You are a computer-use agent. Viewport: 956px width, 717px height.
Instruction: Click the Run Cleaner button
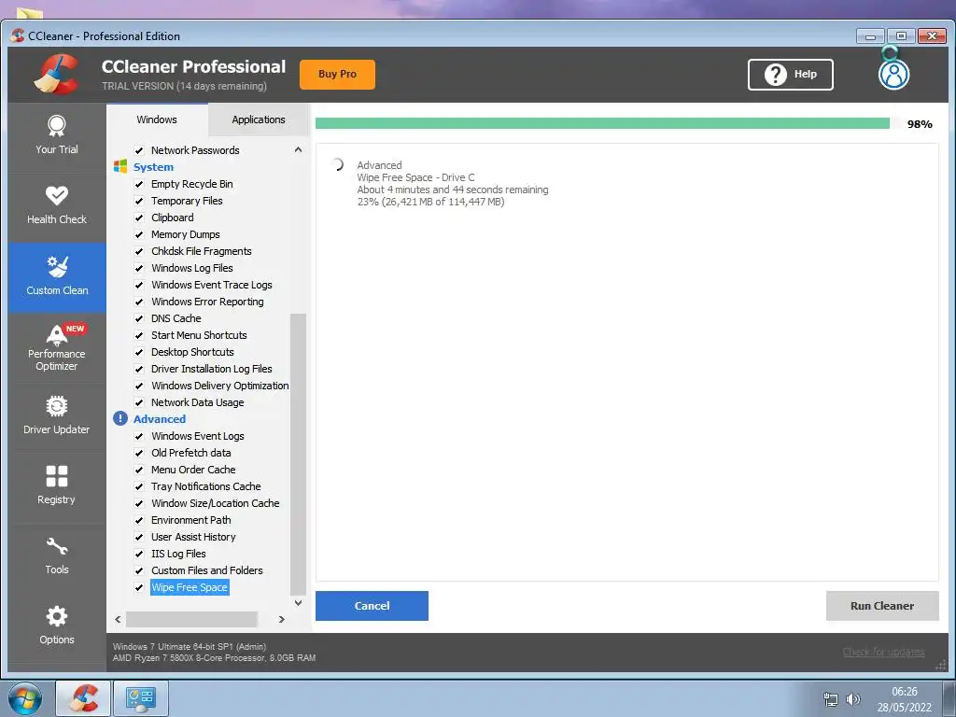point(881,605)
